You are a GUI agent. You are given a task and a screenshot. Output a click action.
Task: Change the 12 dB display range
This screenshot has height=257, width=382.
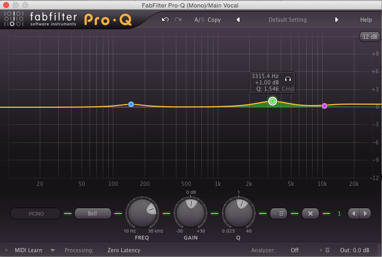(x=370, y=37)
